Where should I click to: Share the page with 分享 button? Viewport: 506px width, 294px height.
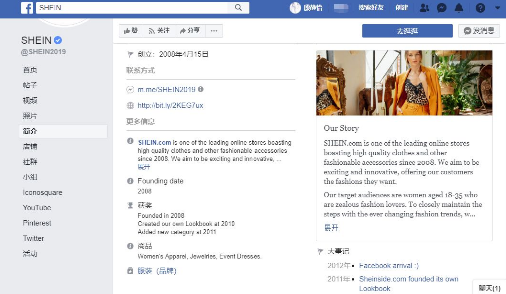[190, 31]
